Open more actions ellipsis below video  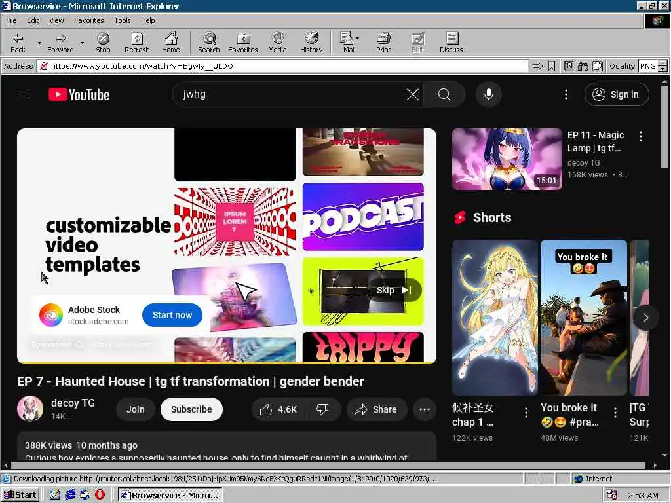[425, 409]
